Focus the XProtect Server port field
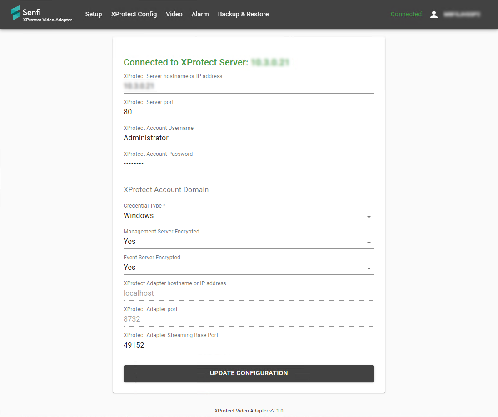The height and width of the screenshot is (417, 498). click(249, 112)
